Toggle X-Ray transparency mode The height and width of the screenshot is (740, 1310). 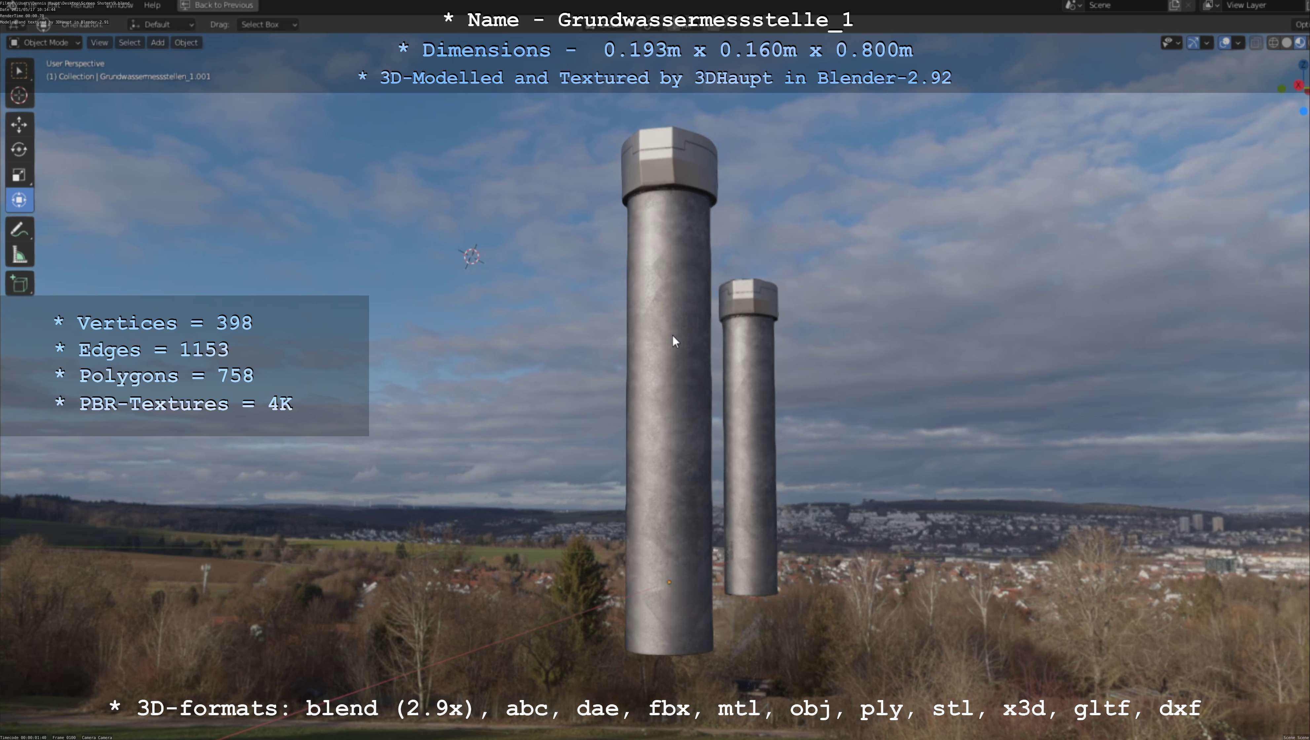[x=1255, y=43]
